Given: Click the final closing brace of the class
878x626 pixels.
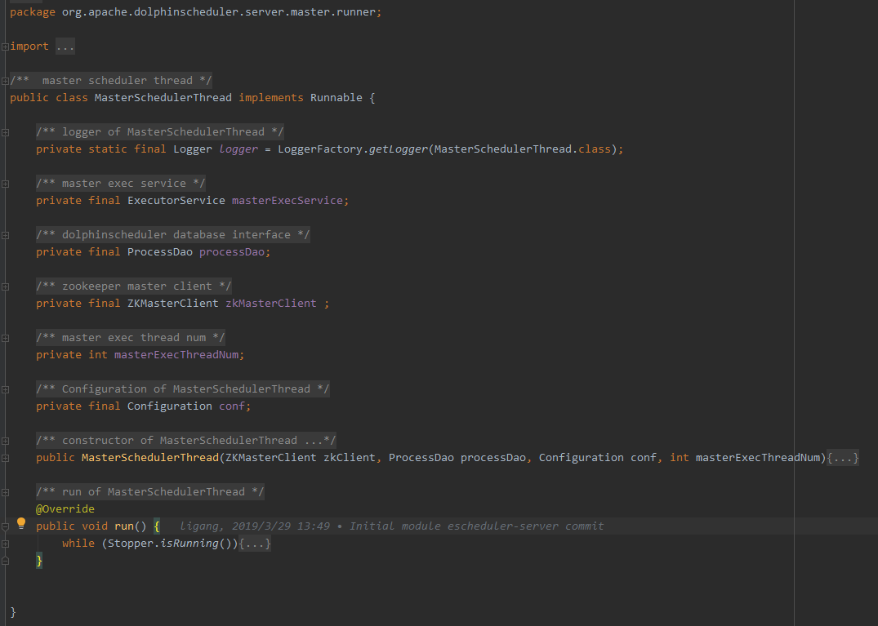Looking at the screenshot, I should (13, 612).
